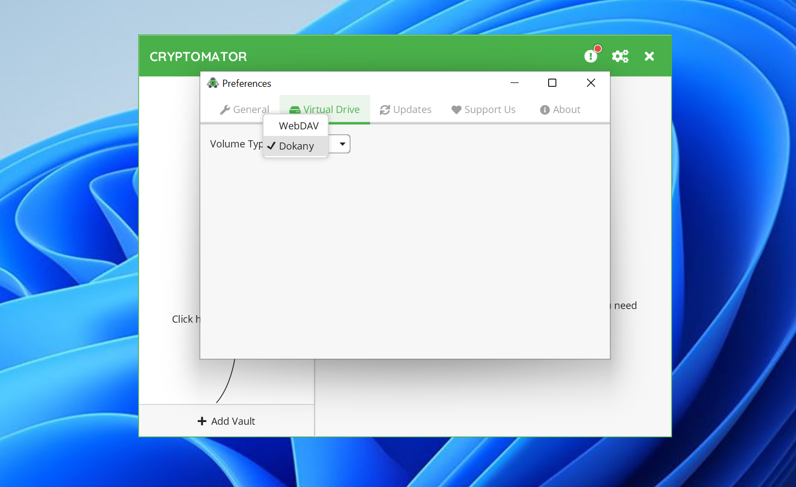
Task: Switch to the General tab
Action: [245, 109]
